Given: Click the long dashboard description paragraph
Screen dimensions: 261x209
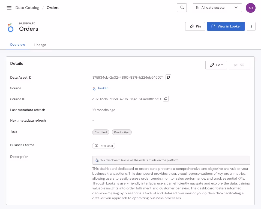Looking at the screenshot, I should point(171,183).
